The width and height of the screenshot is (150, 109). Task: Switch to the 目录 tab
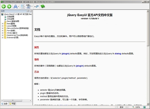4,104
